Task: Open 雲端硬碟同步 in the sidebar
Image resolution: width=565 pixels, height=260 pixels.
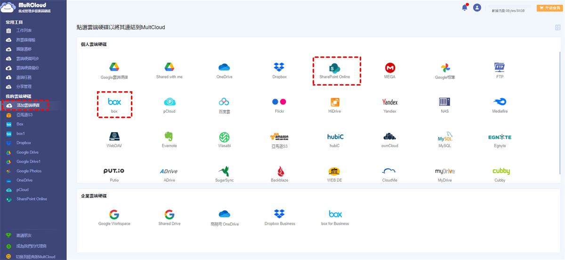Action: [x=27, y=59]
